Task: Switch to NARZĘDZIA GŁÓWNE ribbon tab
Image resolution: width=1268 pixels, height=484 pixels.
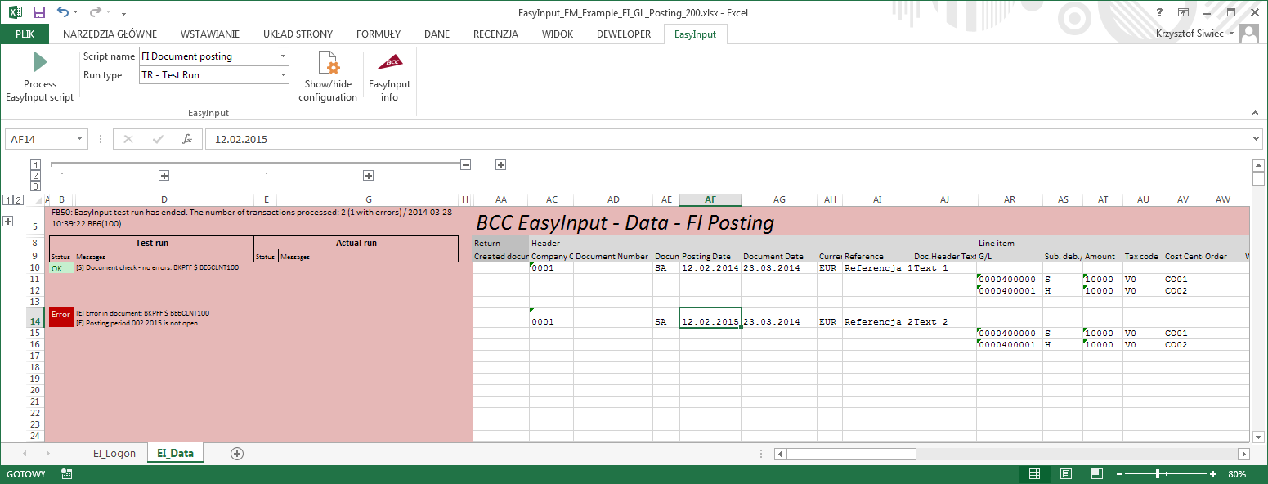Action: click(110, 34)
